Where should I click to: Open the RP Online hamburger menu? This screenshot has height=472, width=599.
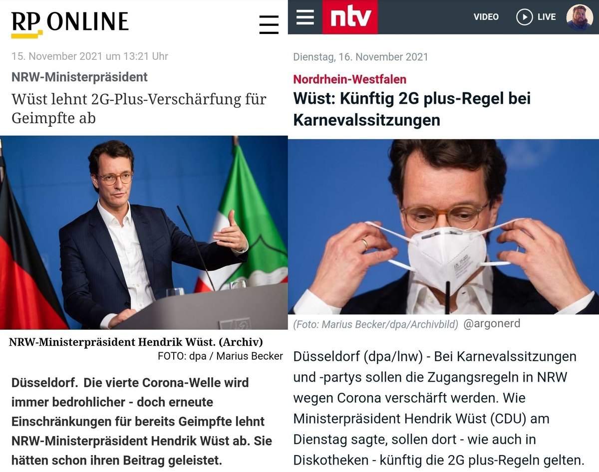269,24
